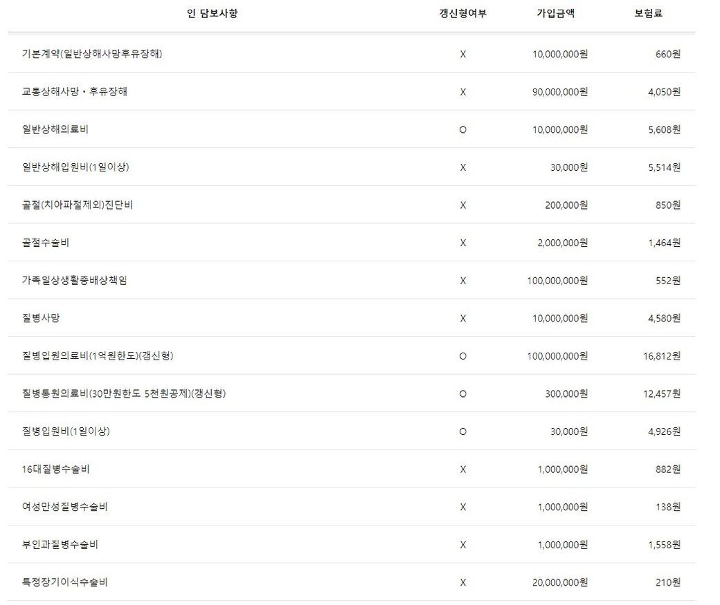This screenshot has width=720, height=605.
Task: Select the 가족일상생활중배상책임 coverage name
Action: point(75,281)
